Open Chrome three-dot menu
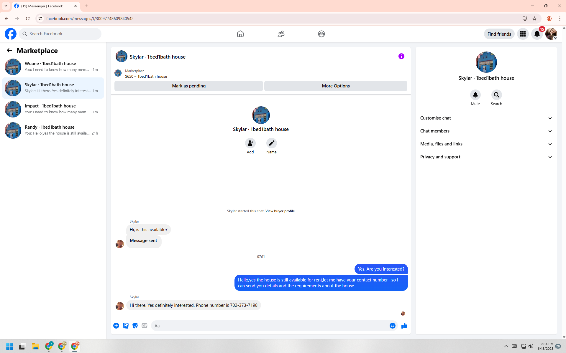Image resolution: width=566 pixels, height=353 pixels. [560, 19]
